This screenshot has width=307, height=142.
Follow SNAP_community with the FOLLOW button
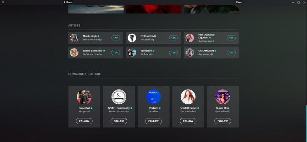click(119, 121)
